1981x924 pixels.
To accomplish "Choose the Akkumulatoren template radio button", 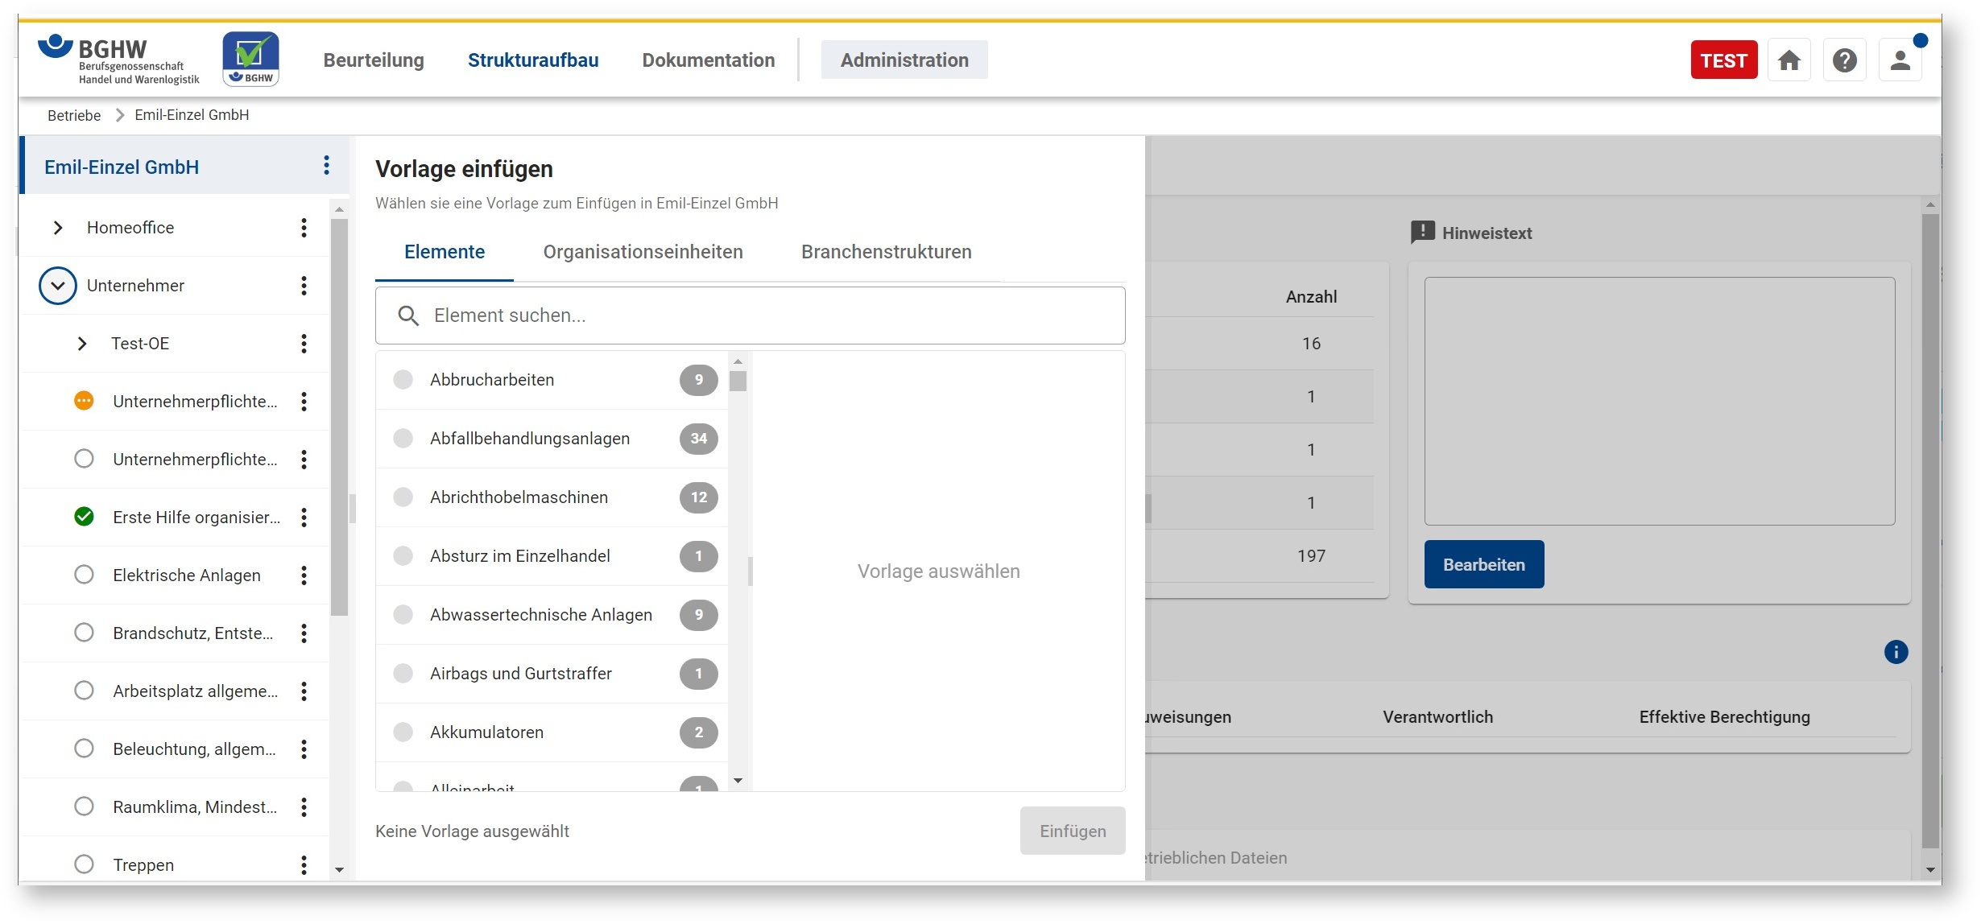I will coord(403,732).
